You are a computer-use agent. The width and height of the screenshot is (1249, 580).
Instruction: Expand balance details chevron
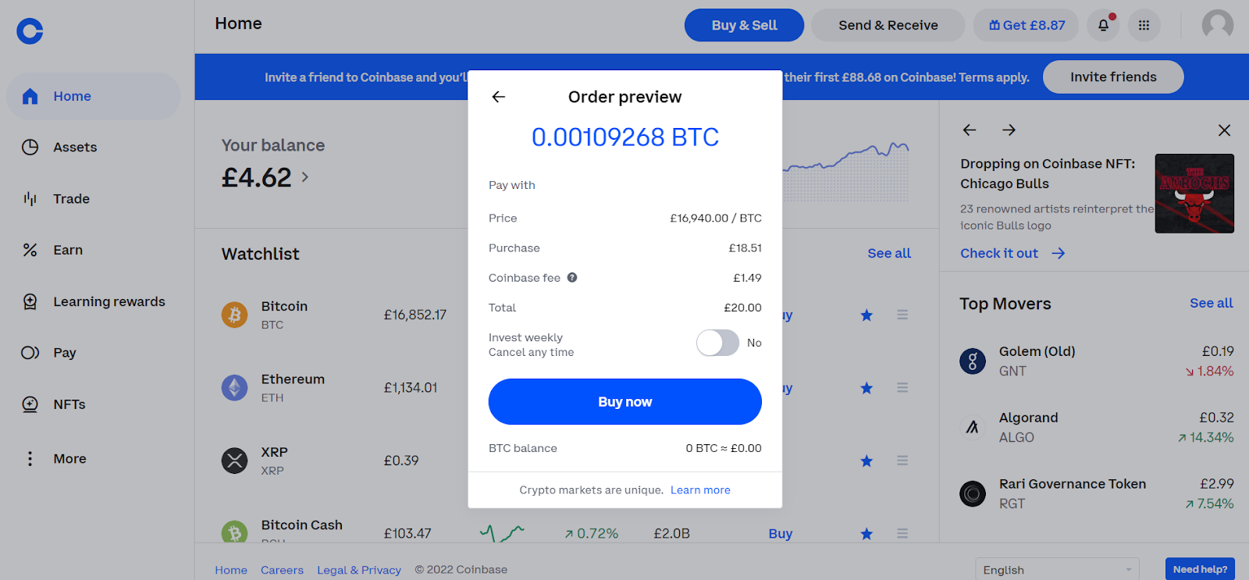305,177
